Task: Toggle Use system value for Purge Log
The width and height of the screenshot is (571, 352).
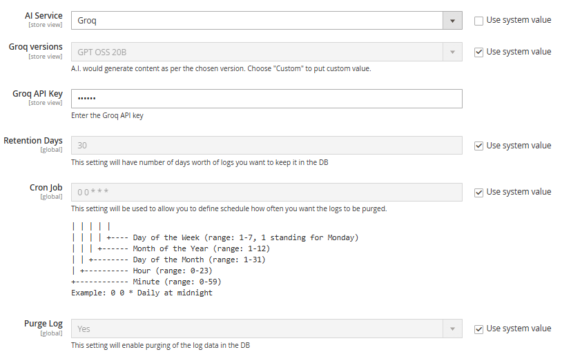Action: point(479,329)
